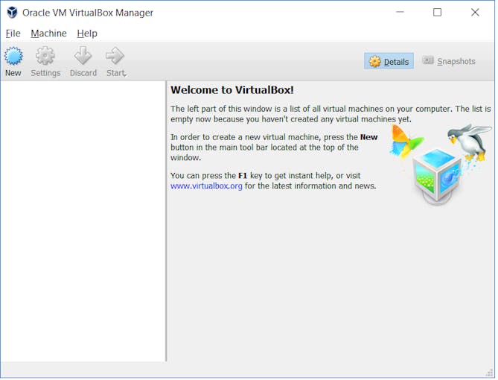Switch to the Details view
The image size is (498, 380).
pyautogui.click(x=390, y=61)
